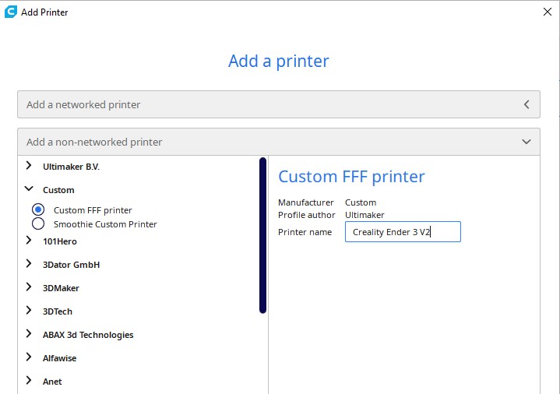Click the Add a non-networked printer header text
Image resolution: width=560 pixels, height=394 pixels.
point(94,142)
